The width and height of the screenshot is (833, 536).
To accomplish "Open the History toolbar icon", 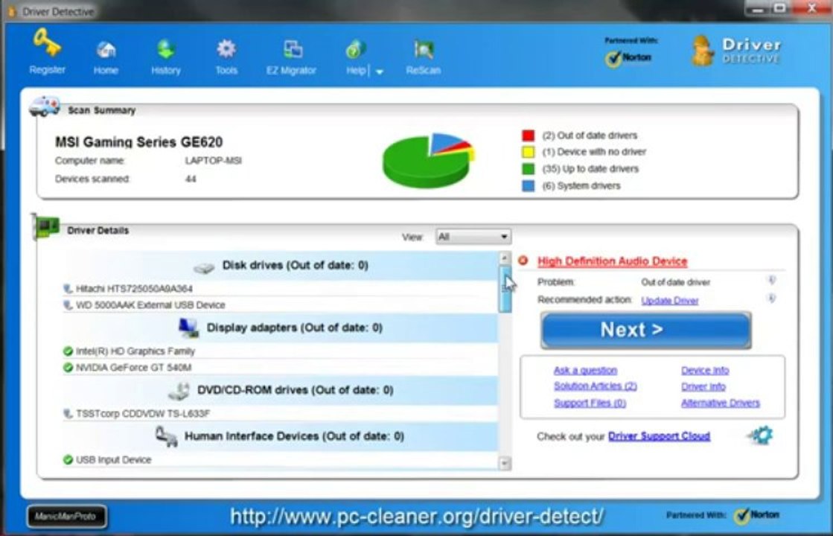I will pyautogui.click(x=166, y=49).
